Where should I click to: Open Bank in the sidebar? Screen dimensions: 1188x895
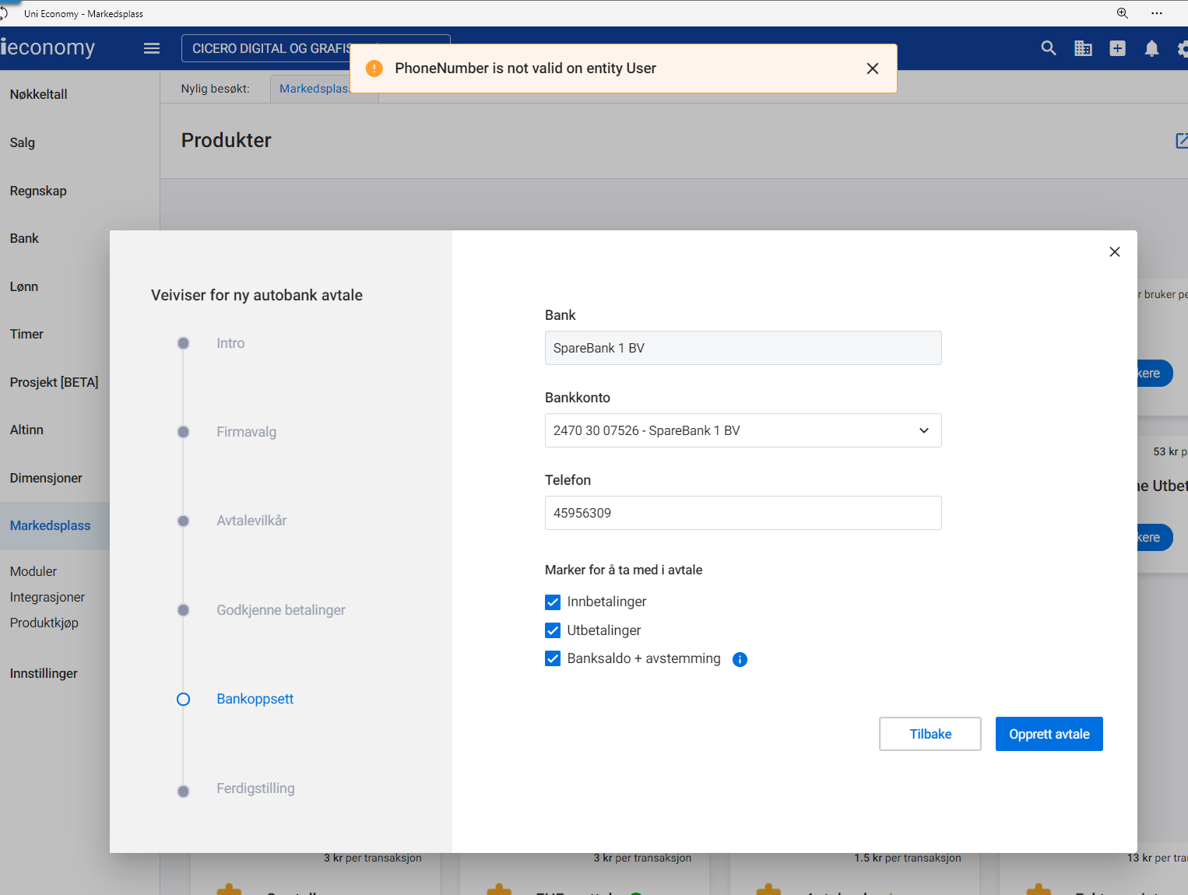tap(24, 238)
